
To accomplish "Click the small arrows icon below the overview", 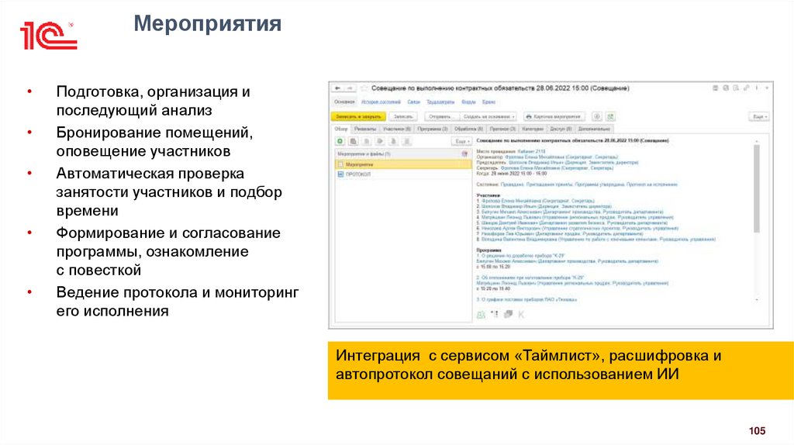I will [x=495, y=315].
